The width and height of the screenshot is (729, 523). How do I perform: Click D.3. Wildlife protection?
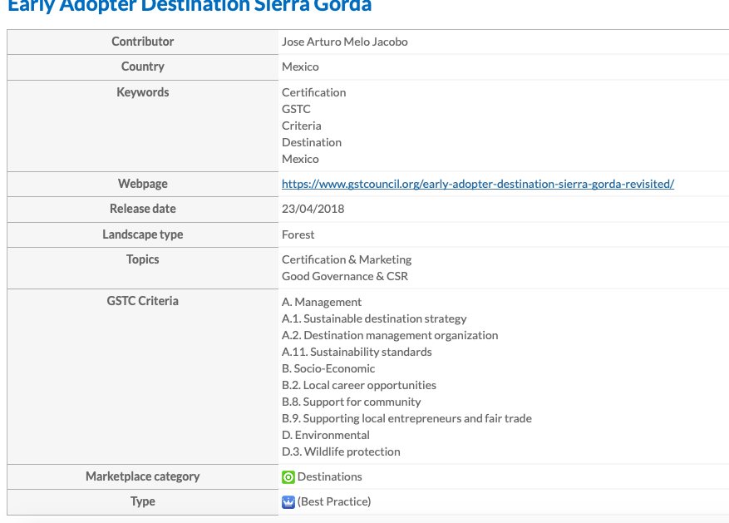tap(341, 451)
